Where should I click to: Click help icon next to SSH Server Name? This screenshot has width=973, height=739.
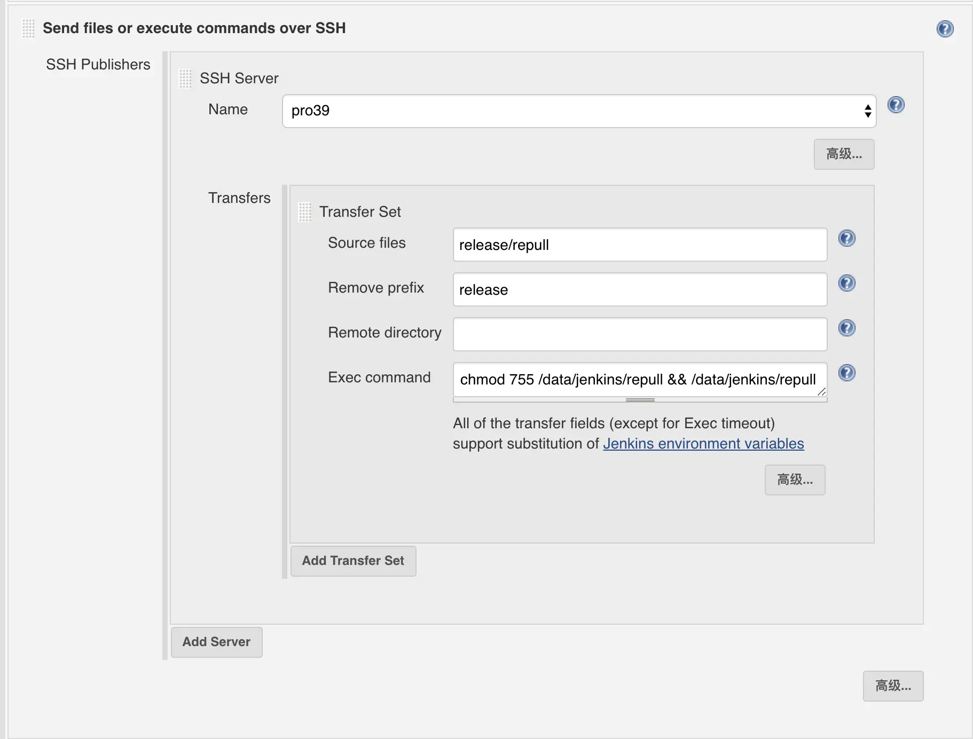tap(896, 105)
